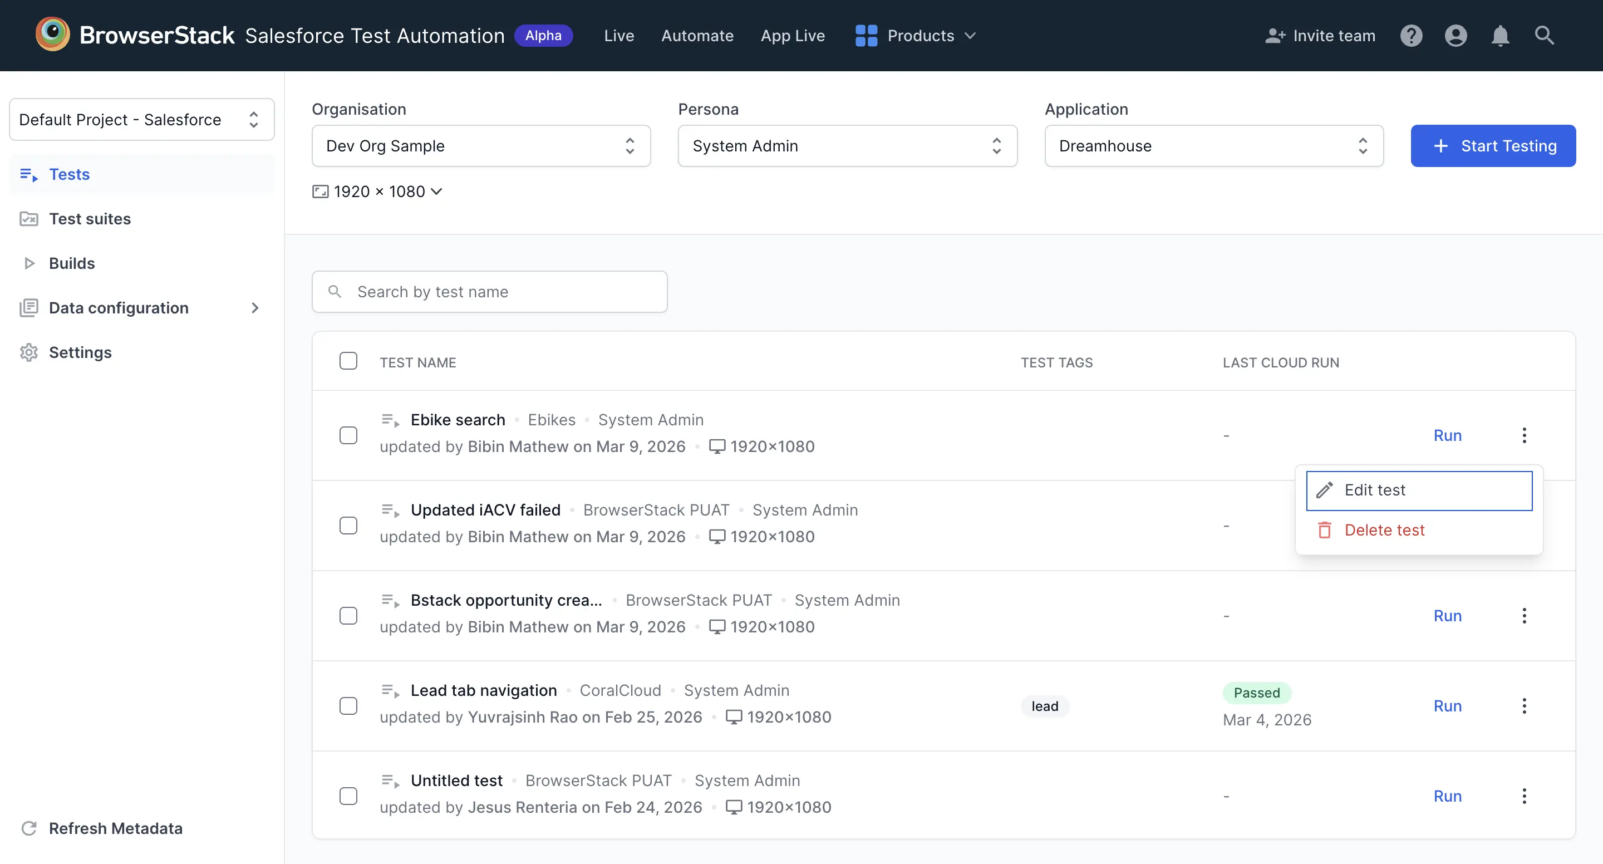Click the Builds play icon
The width and height of the screenshot is (1603, 864).
click(x=28, y=263)
